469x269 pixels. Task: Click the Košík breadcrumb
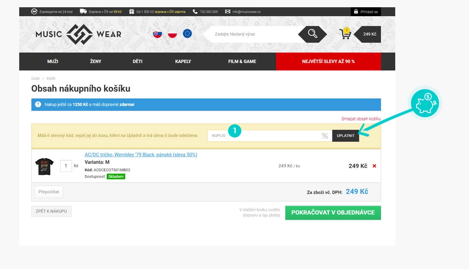coord(51,78)
